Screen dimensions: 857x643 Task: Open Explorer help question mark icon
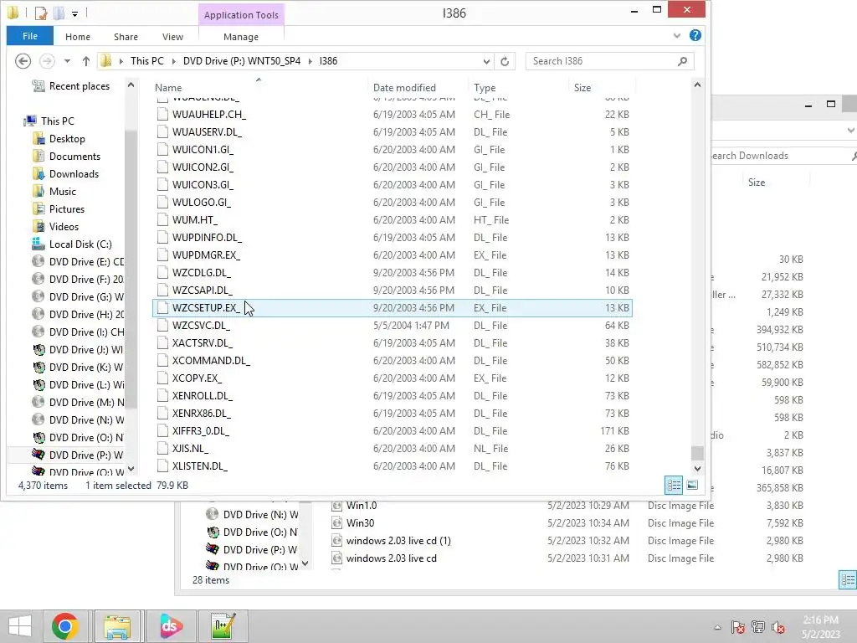click(x=695, y=35)
